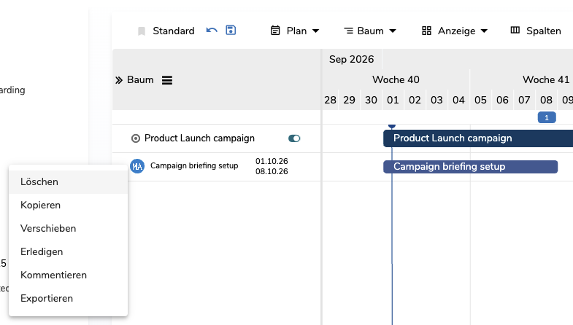Click the columns icon beside Spalten

tap(515, 31)
